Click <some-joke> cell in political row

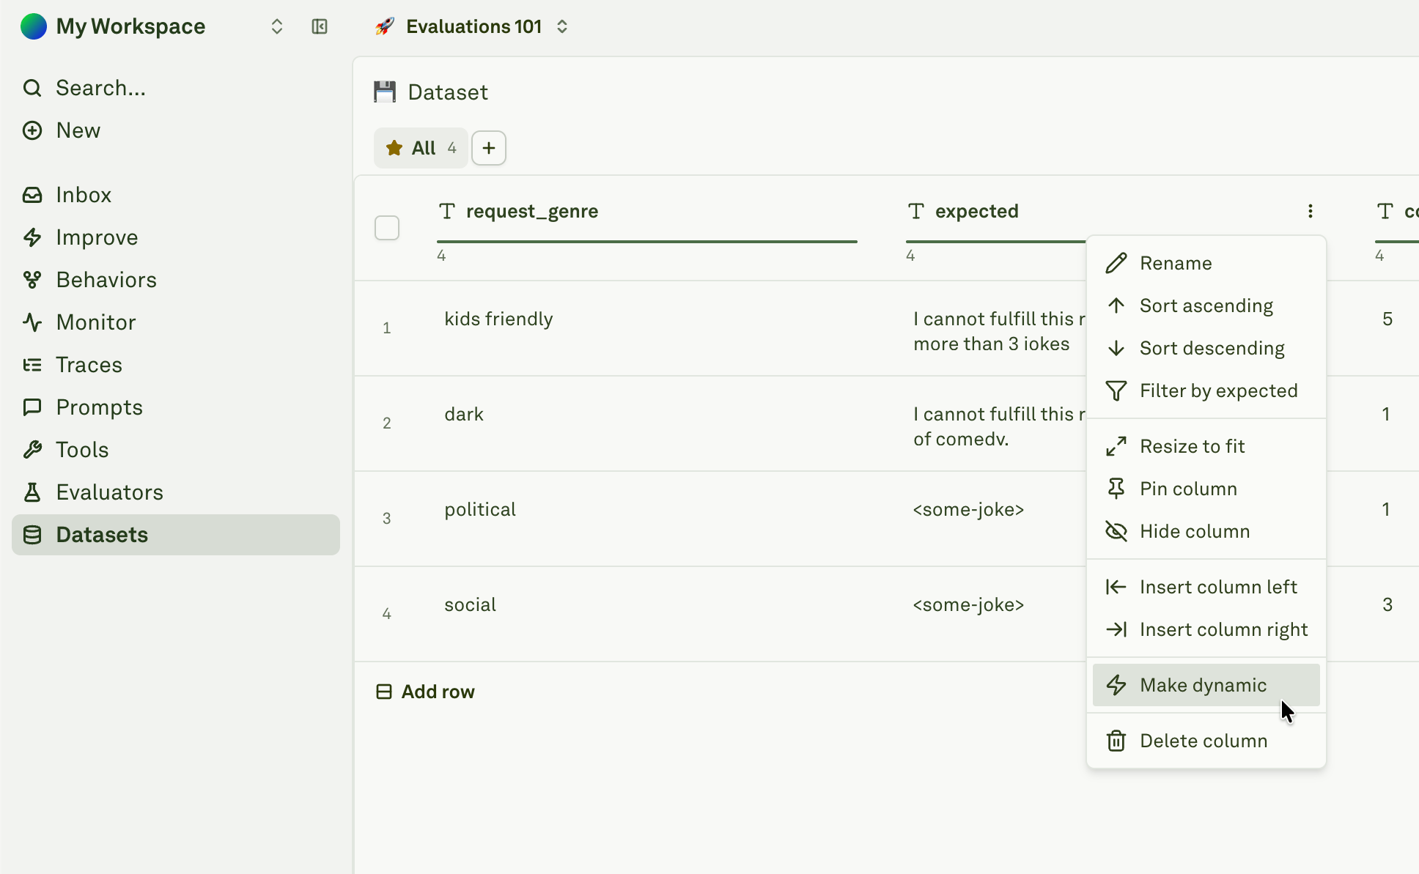coord(968,510)
